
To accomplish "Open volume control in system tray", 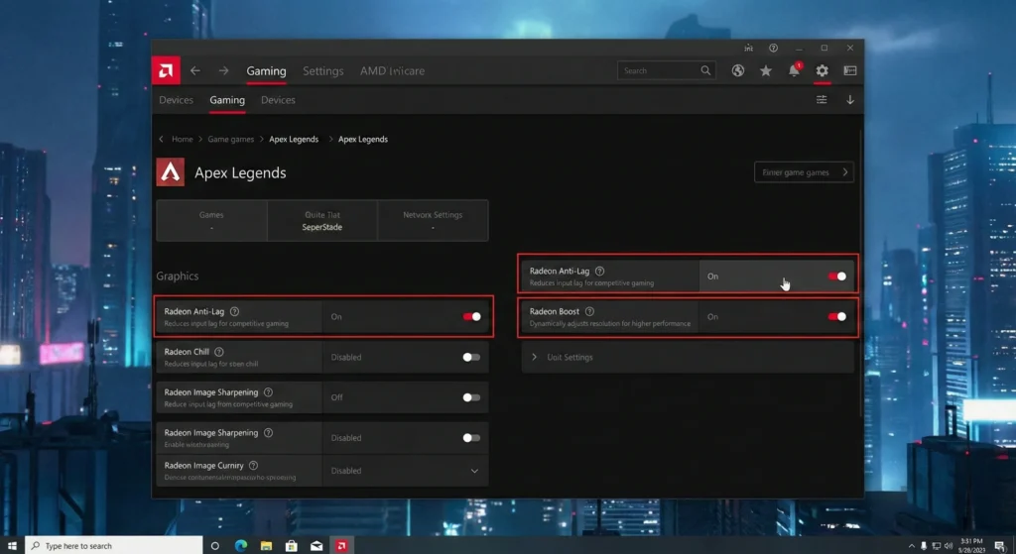I will tap(949, 546).
